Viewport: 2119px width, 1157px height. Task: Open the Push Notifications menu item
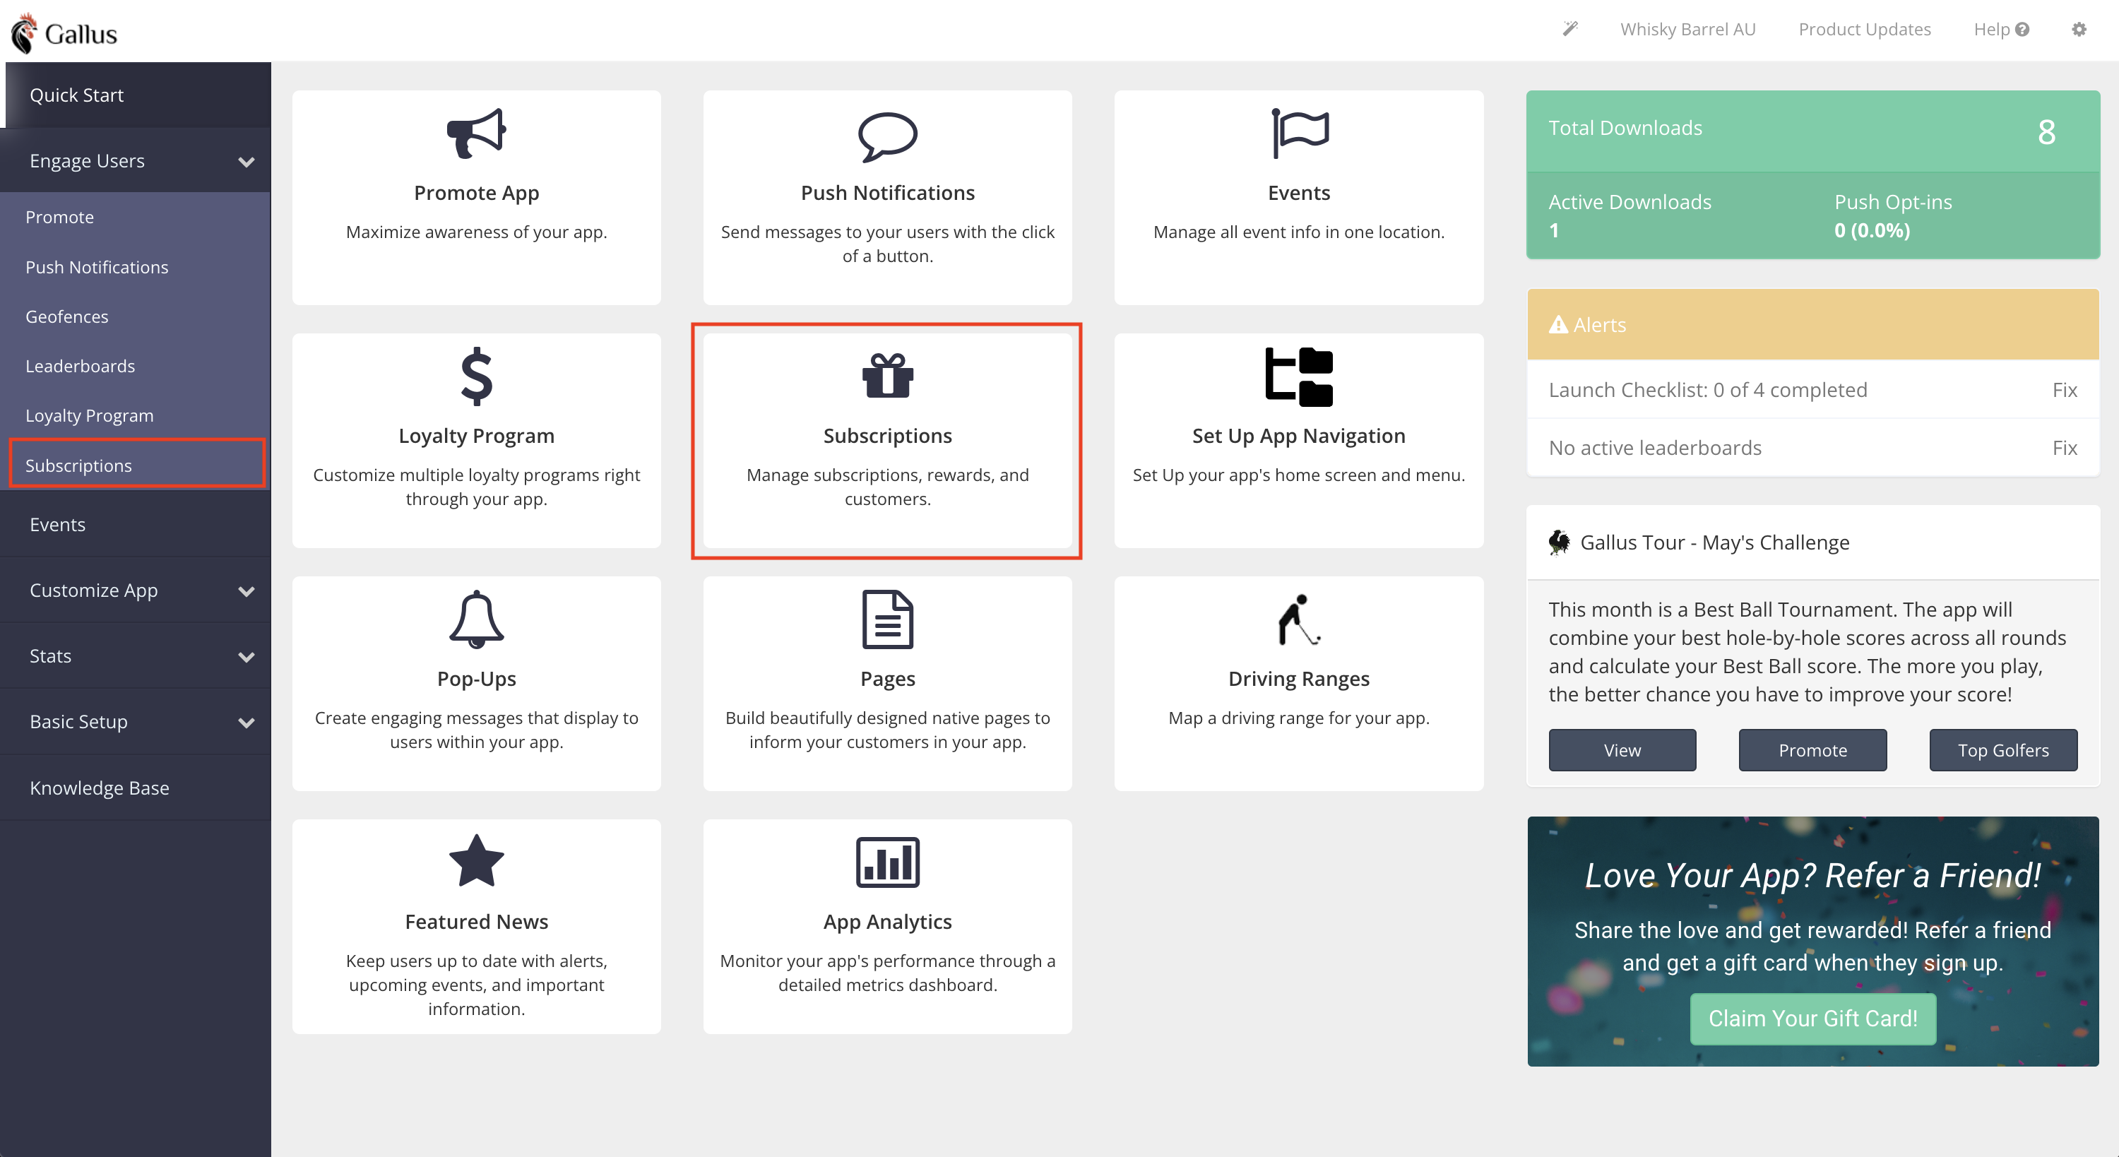tap(97, 266)
